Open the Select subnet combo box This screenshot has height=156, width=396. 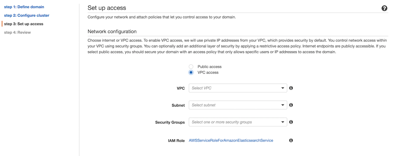pos(238,105)
